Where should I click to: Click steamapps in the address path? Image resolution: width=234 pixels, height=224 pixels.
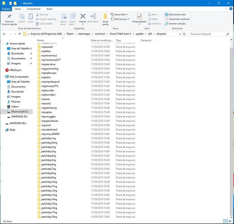coord(84,34)
